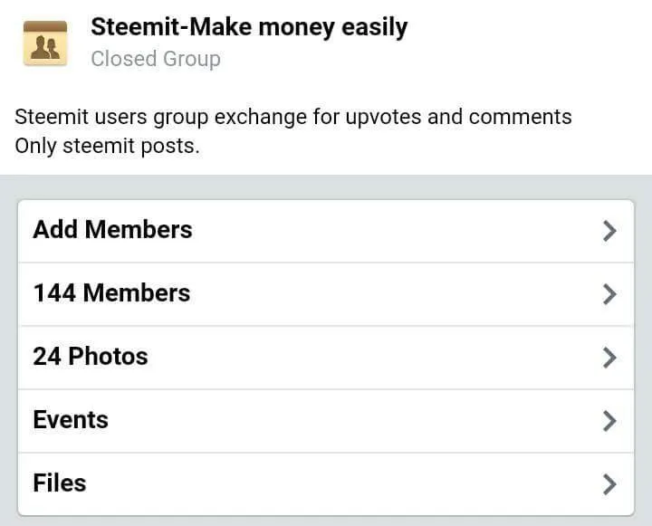Open the 24 Photos section
The image size is (652, 526).
click(x=326, y=358)
